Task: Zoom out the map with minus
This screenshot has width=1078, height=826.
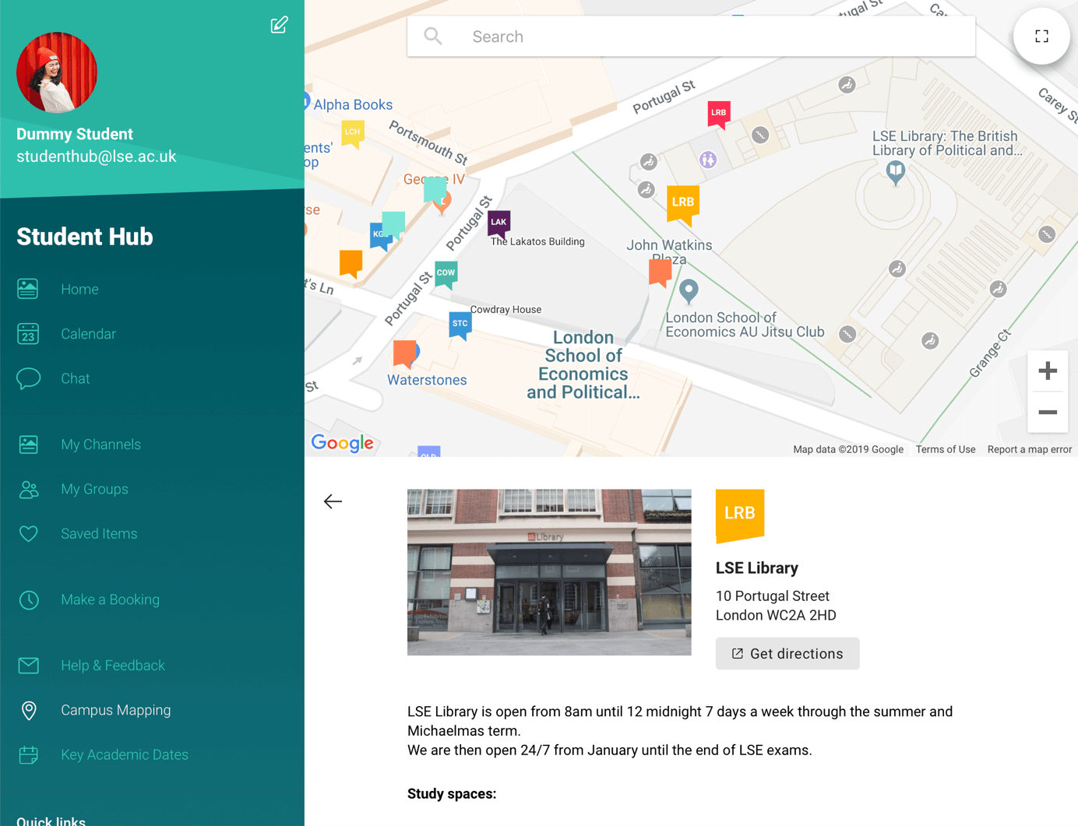Action: tap(1048, 412)
